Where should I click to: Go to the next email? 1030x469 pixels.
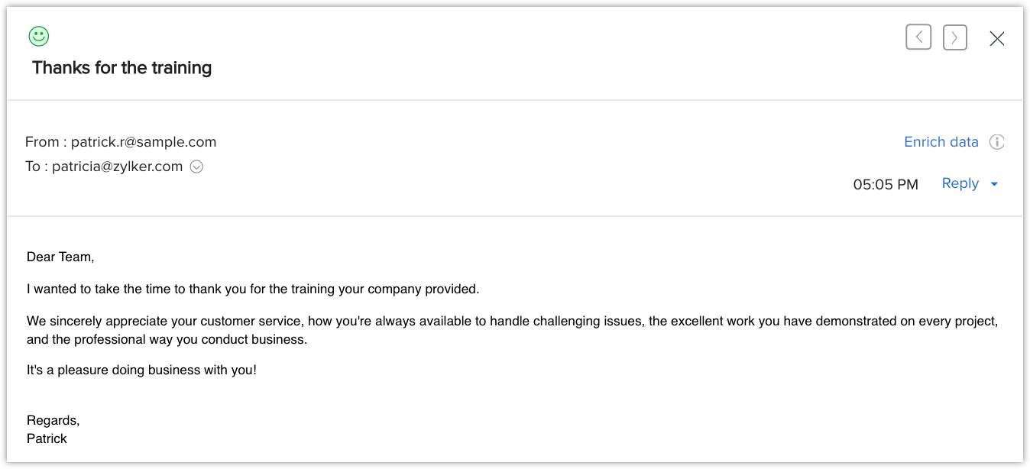[x=954, y=37]
